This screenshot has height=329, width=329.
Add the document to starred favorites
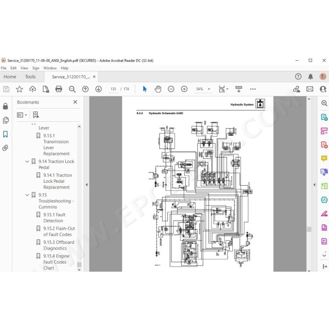pyautogui.click(x=20, y=89)
